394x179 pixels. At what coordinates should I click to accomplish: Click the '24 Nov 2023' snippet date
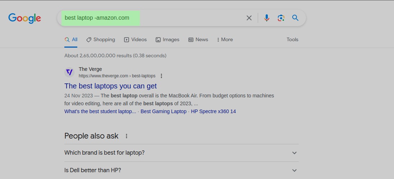tap(78, 96)
